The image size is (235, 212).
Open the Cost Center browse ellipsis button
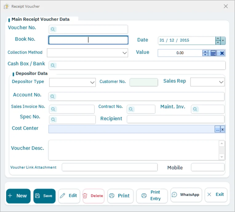point(217,129)
